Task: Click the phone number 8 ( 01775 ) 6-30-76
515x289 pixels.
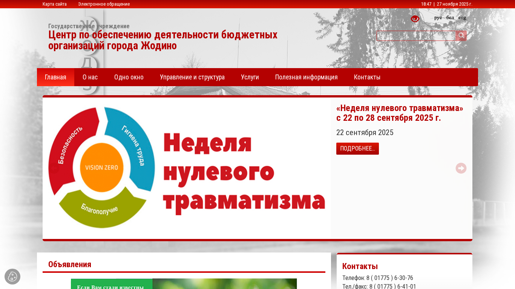Action: 390,278
